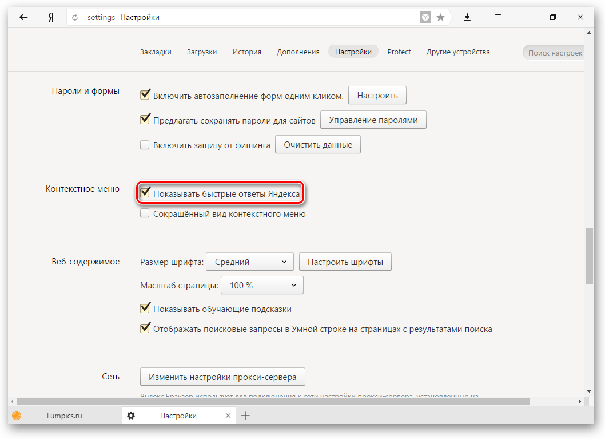Enable "Сокращённый вид контекстного меню" checkbox
The height and width of the screenshot is (439, 605).
145,214
